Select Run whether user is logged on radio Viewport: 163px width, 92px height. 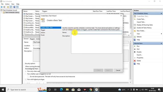[26, 74]
